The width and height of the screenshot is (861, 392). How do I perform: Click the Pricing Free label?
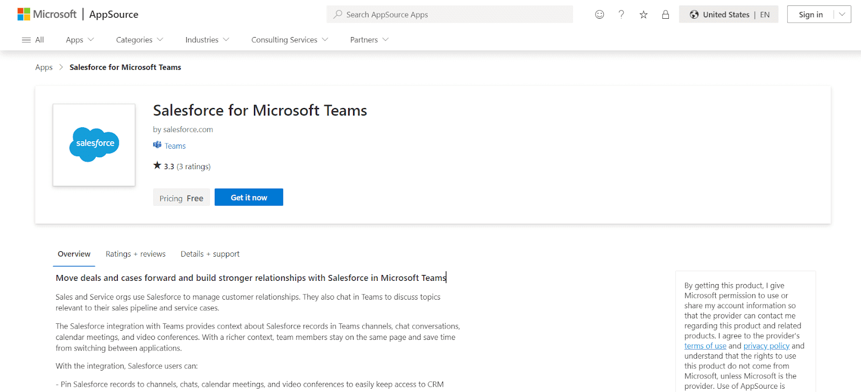(181, 198)
